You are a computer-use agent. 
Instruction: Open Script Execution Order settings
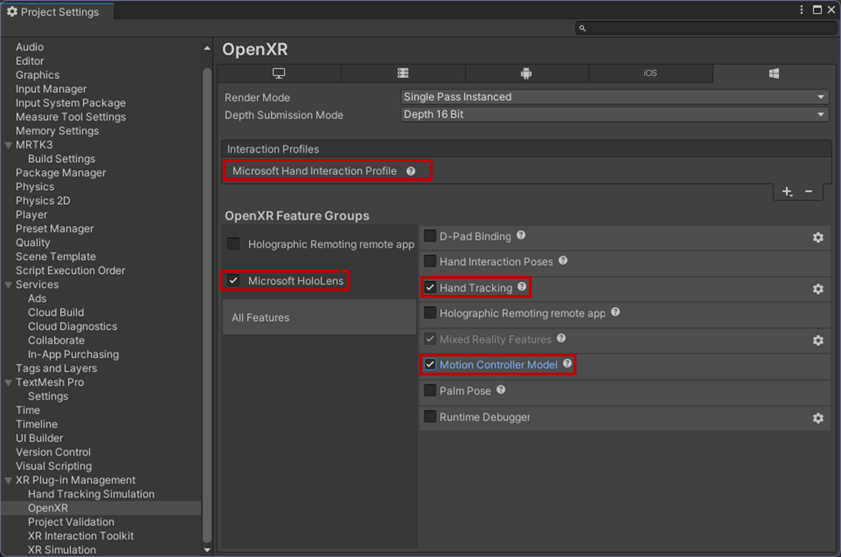(70, 270)
